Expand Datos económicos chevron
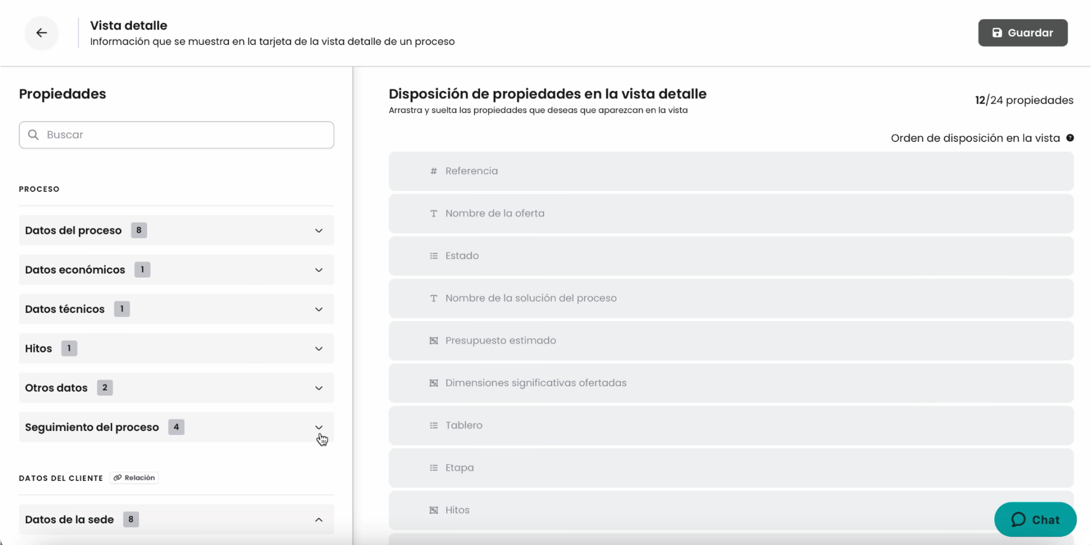Screen dimensions: 1091x545 click(x=319, y=270)
